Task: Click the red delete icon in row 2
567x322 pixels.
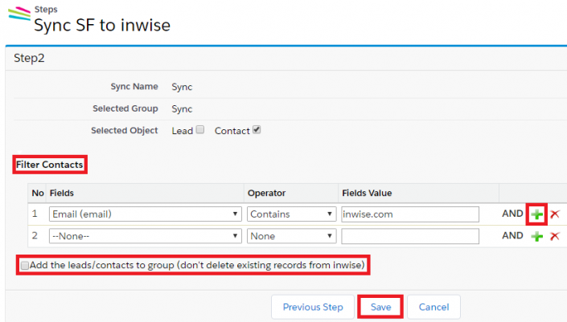Action: point(554,236)
